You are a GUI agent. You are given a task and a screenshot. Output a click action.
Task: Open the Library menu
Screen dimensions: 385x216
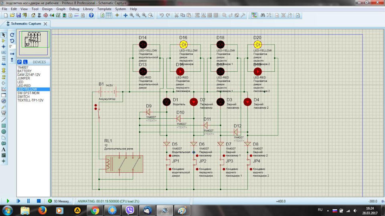pyautogui.click(x=88, y=9)
